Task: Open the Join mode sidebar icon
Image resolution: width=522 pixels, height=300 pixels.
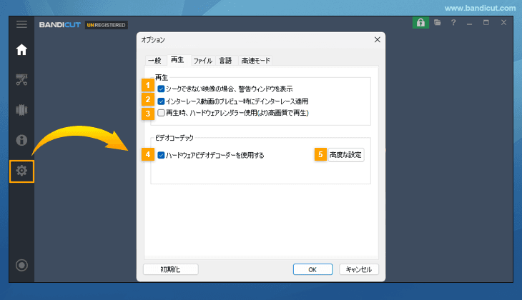Action: coord(21,110)
